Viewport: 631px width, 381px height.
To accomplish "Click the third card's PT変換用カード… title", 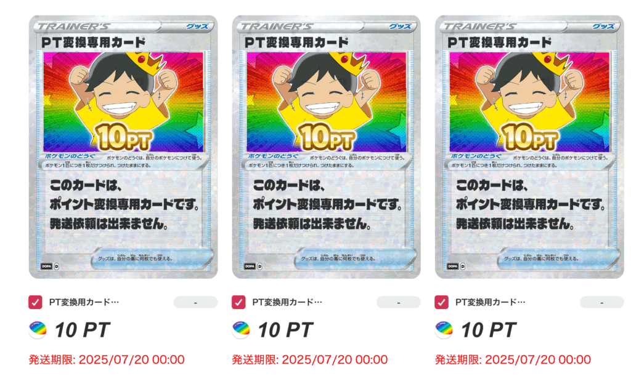I will tap(491, 302).
